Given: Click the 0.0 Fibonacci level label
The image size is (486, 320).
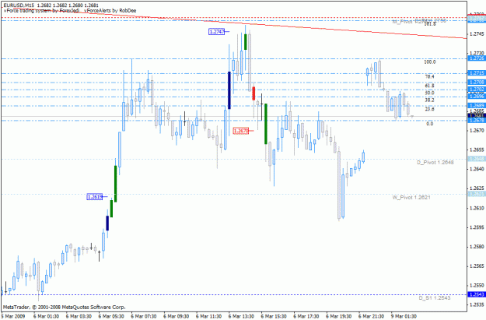Looking at the screenshot, I should click(429, 124).
